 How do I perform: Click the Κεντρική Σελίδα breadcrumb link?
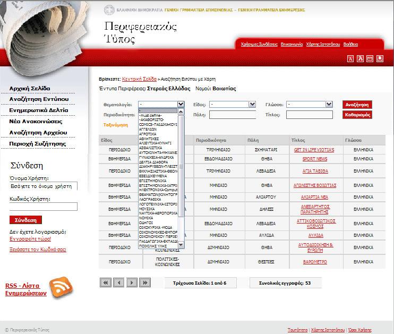[139, 79]
